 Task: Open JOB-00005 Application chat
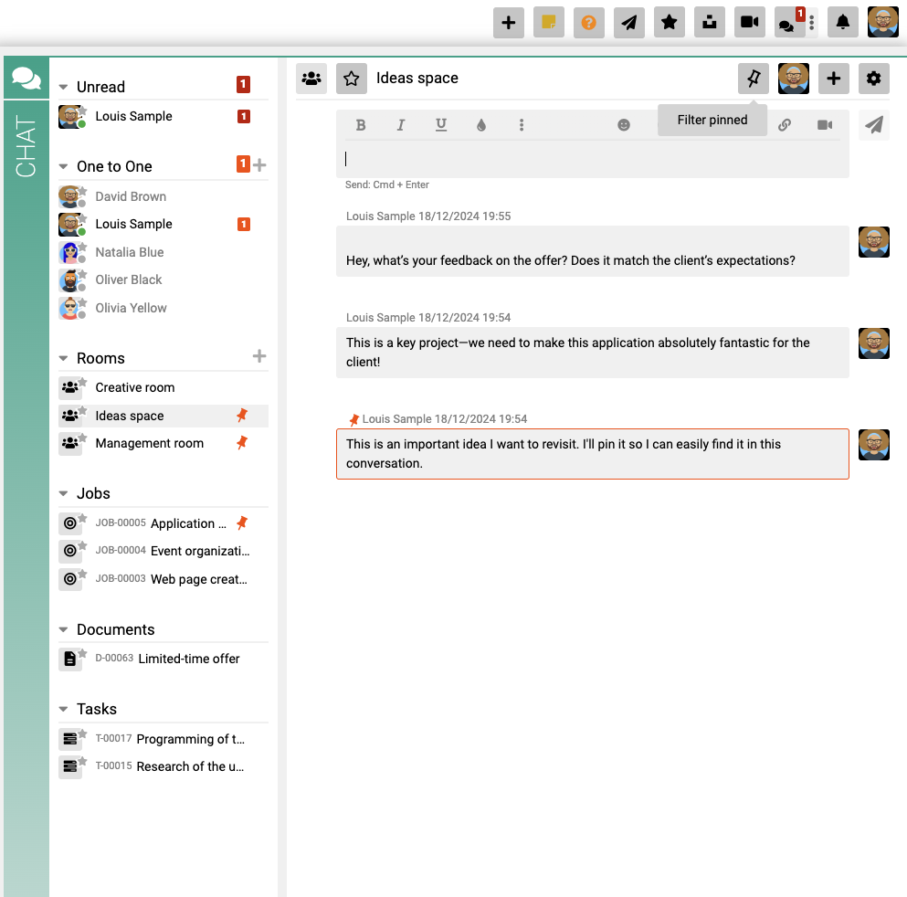coord(163,523)
